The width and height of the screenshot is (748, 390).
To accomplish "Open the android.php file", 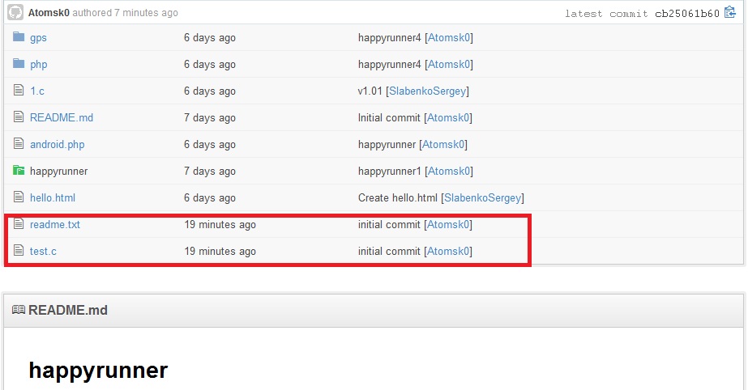I will click(x=58, y=145).
